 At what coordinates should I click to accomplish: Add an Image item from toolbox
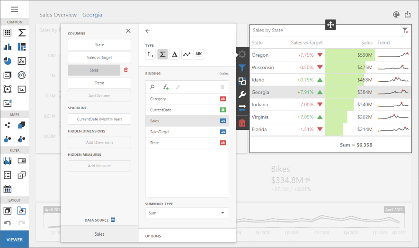[22, 89]
